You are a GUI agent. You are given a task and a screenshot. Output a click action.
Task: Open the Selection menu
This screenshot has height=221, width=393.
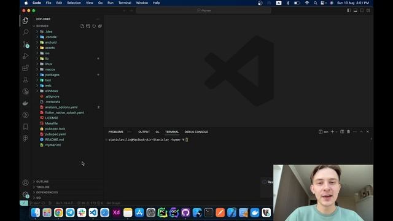[x=74, y=2]
